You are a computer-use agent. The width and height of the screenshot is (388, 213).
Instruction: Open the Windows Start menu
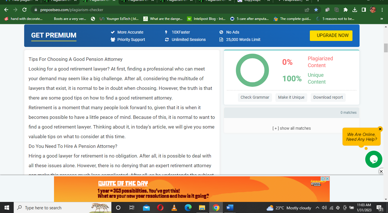(7, 208)
